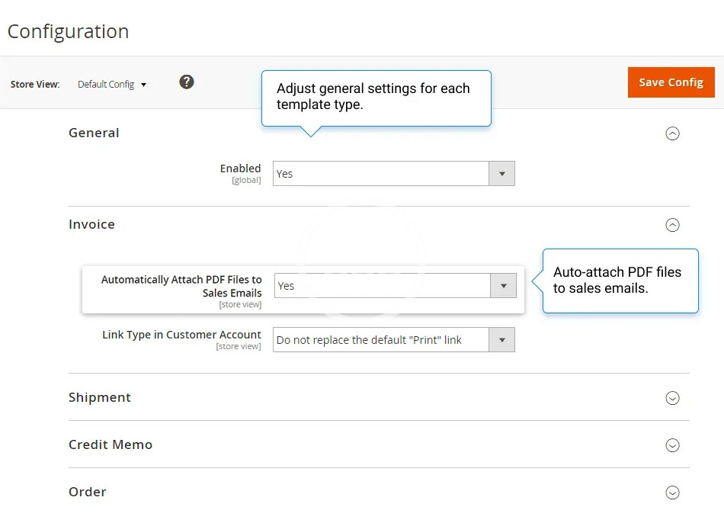Click the Shipment section heading

100,397
